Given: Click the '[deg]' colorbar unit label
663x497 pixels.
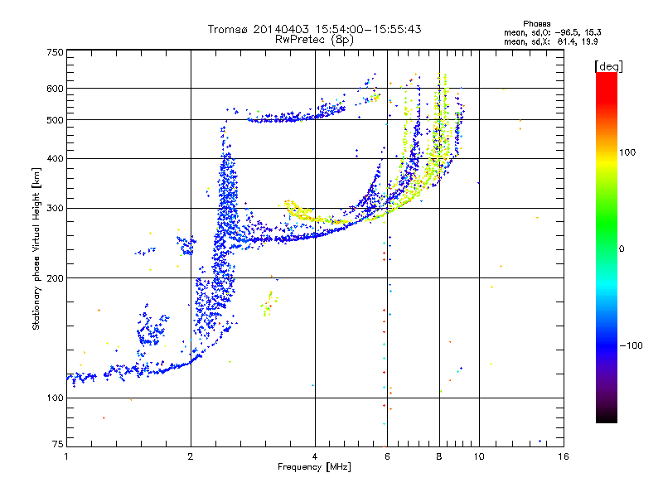Looking at the screenshot, I should click(608, 66).
